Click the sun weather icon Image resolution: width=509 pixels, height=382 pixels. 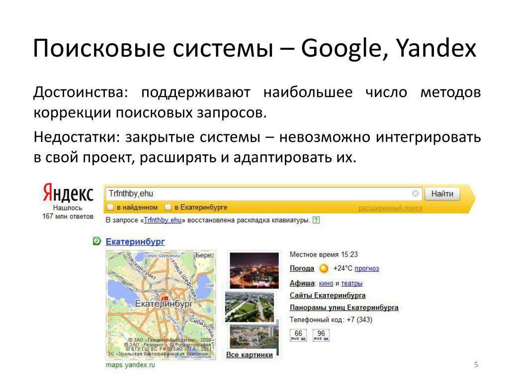point(324,268)
